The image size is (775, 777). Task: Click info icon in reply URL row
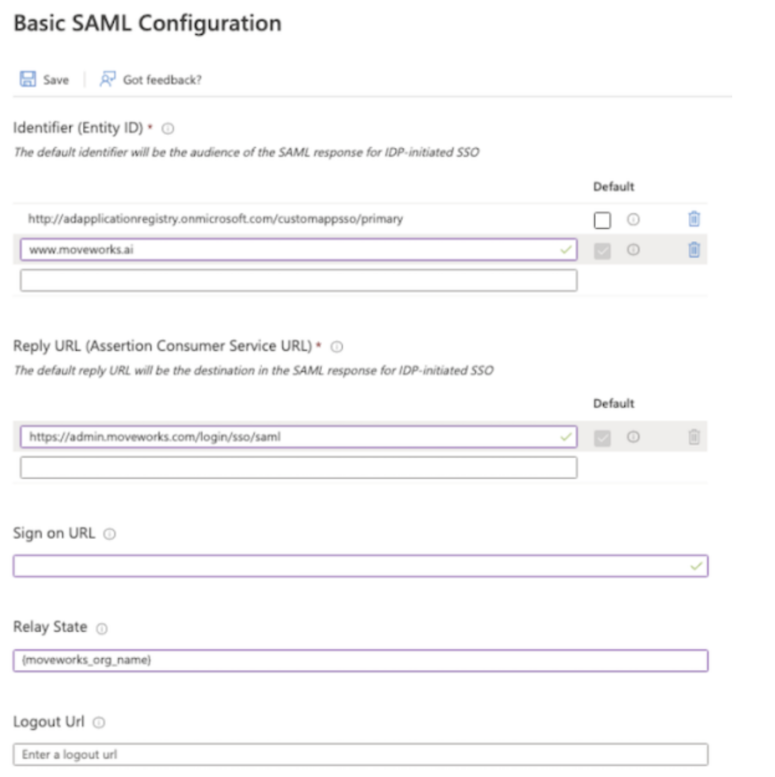tap(633, 437)
